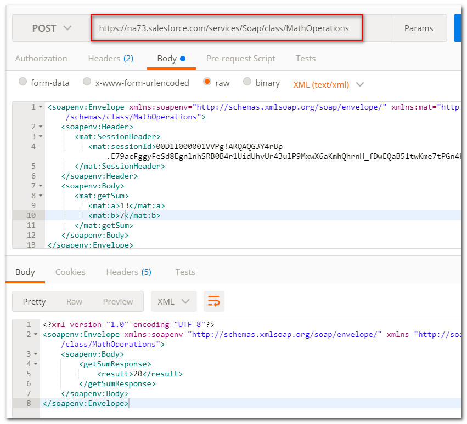This screenshot has height=424, width=467.
Task: Click the request URL input field
Action: coord(227,28)
